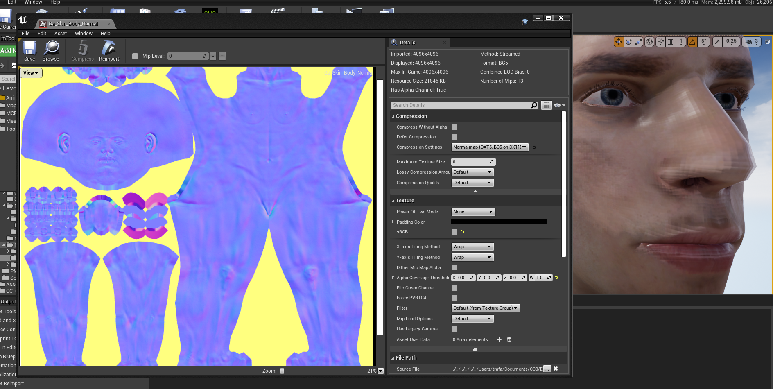The width and height of the screenshot is (773, 389).
Task: Click the search magnifier in Details
Action: [534, 105]
